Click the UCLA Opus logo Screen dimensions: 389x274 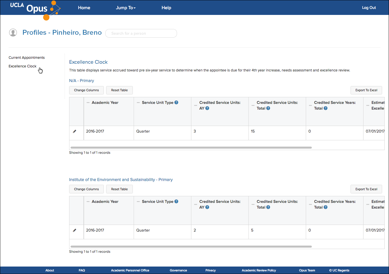(35, 10)
